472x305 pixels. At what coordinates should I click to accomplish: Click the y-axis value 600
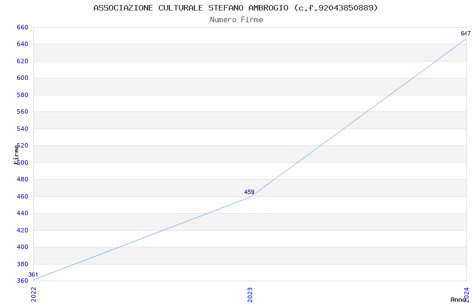pyautogui.click(x=22, y=78)
